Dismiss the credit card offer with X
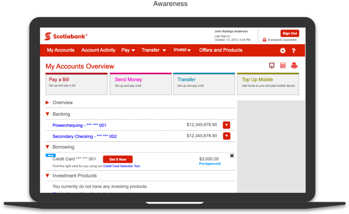 [232, 156]
